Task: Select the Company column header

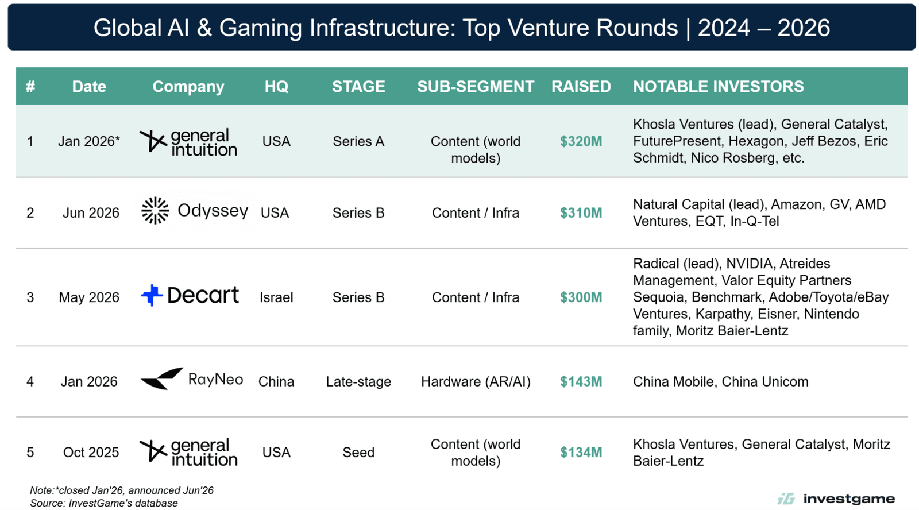Action: (188, 87)
